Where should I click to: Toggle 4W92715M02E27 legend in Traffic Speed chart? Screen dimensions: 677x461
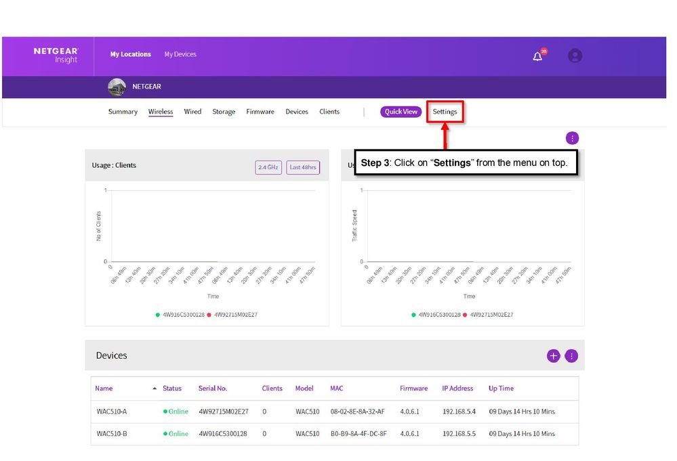click(488, 315)
